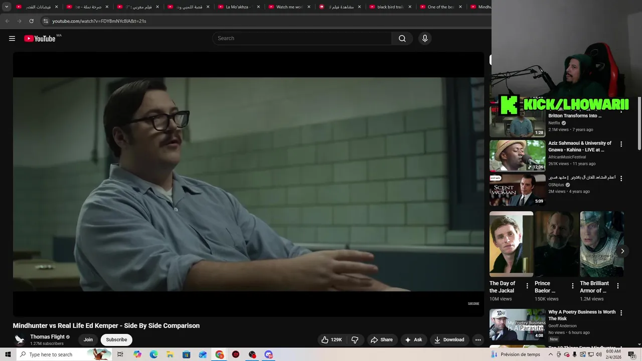The image size is (642, 361).
Task: Open 'The Day of the Jackal' short
Action: click(511, 244)
